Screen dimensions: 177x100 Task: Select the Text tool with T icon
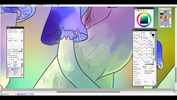(144, 33)
